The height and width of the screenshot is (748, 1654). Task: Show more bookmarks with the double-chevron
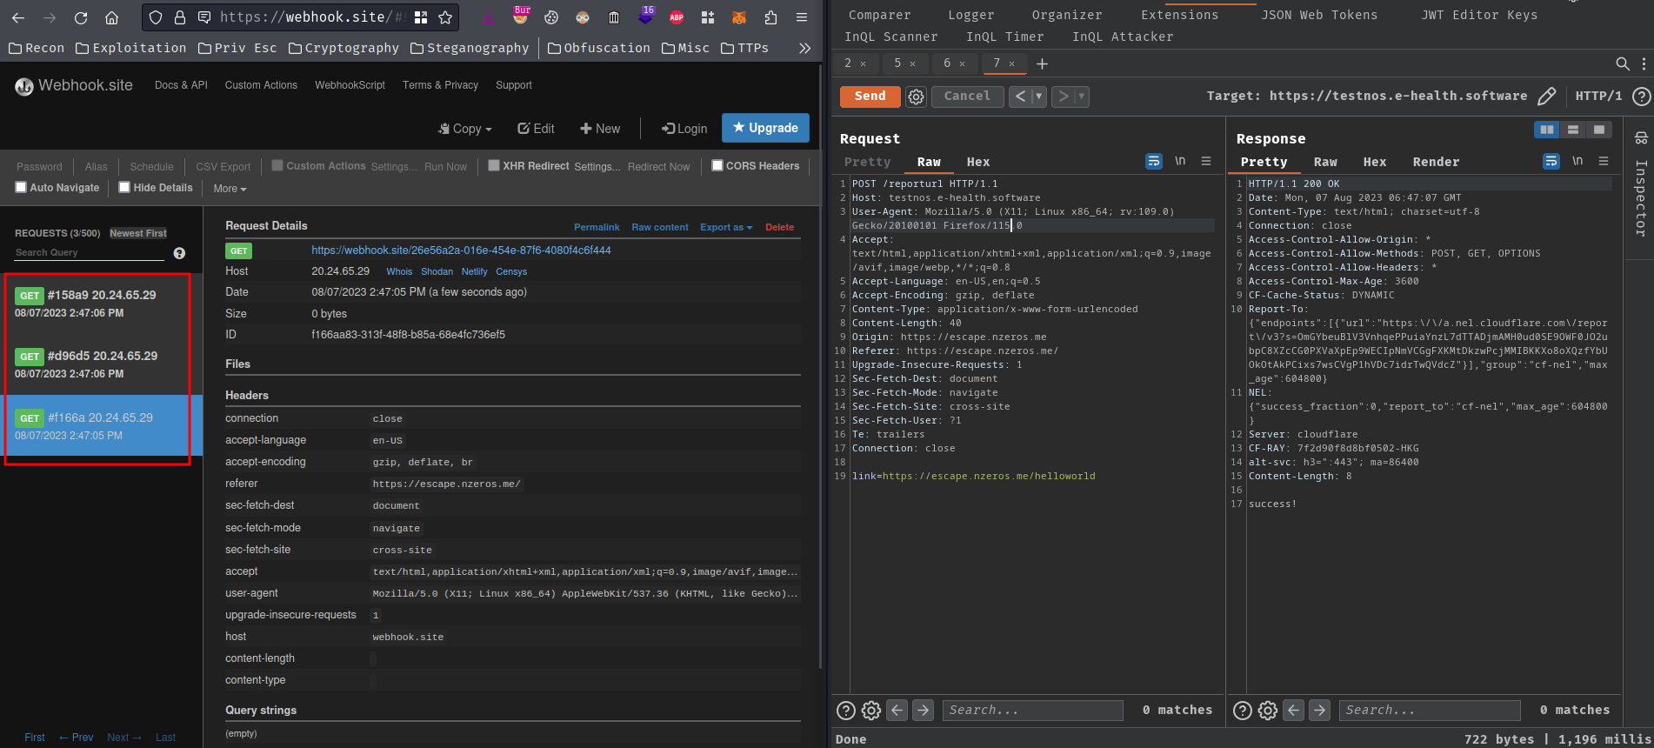coord(804,48)
